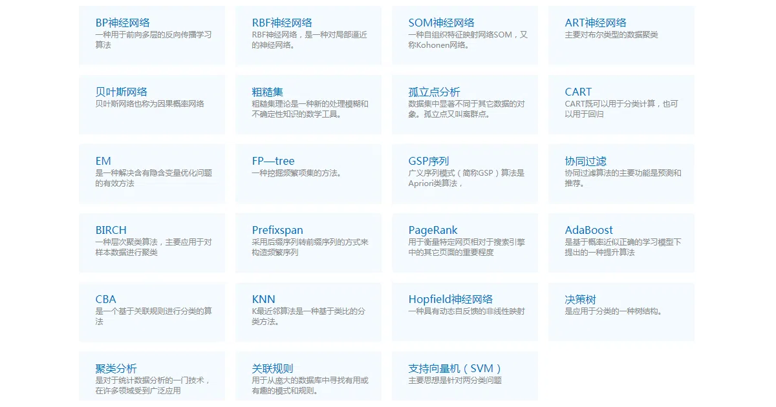Click description "协同过滤算法的主要功能是预测和推荐。"
This screenshot has height=407, width=776.
[623, 178]
